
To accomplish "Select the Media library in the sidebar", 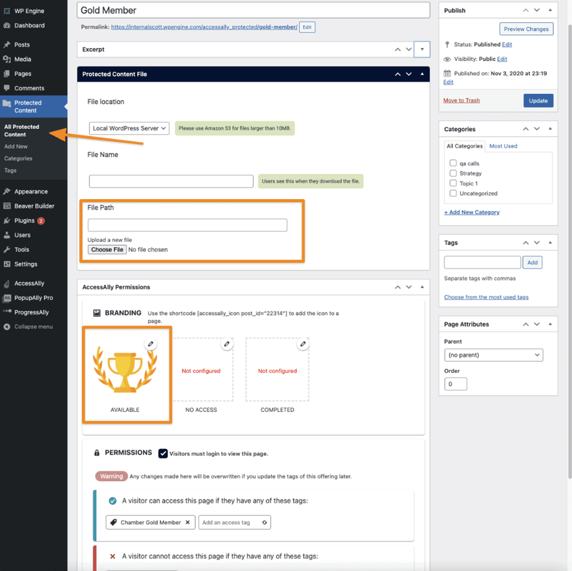I will [23, 59].
